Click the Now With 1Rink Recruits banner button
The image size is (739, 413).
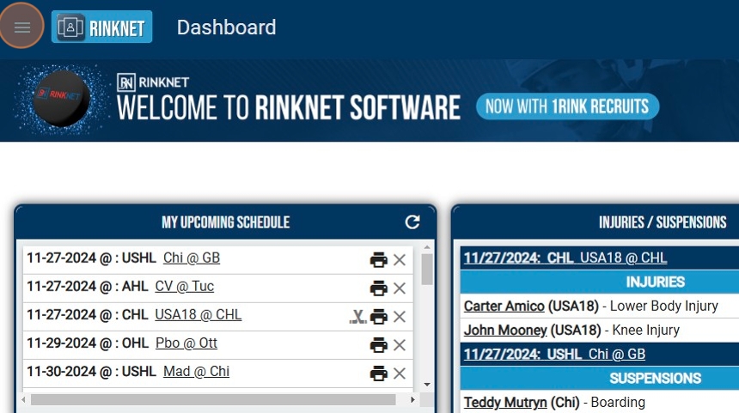pos(567,106)
